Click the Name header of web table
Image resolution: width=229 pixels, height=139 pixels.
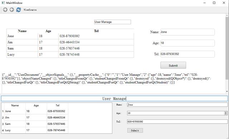(22, 31)
